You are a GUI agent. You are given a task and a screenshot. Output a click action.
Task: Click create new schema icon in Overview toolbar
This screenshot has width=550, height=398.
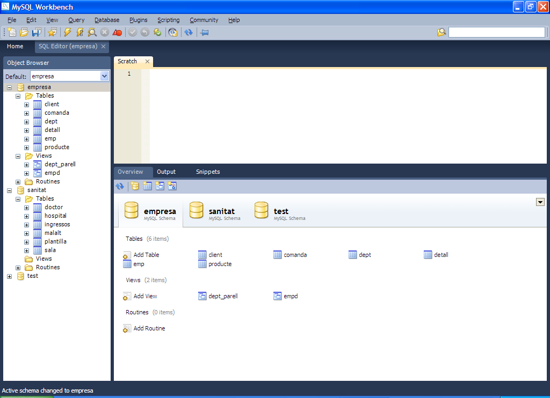point(135,186)
